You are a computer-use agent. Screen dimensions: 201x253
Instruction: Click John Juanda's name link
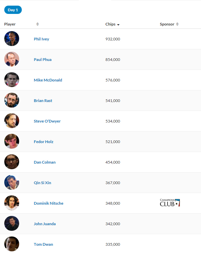pyautogui.click(x=45, y=224)
